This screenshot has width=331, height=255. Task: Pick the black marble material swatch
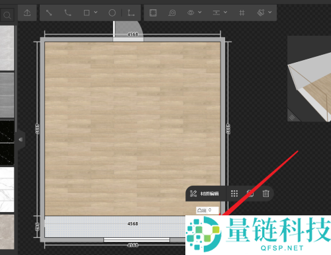pyautogui.click(x=7, y=142)
